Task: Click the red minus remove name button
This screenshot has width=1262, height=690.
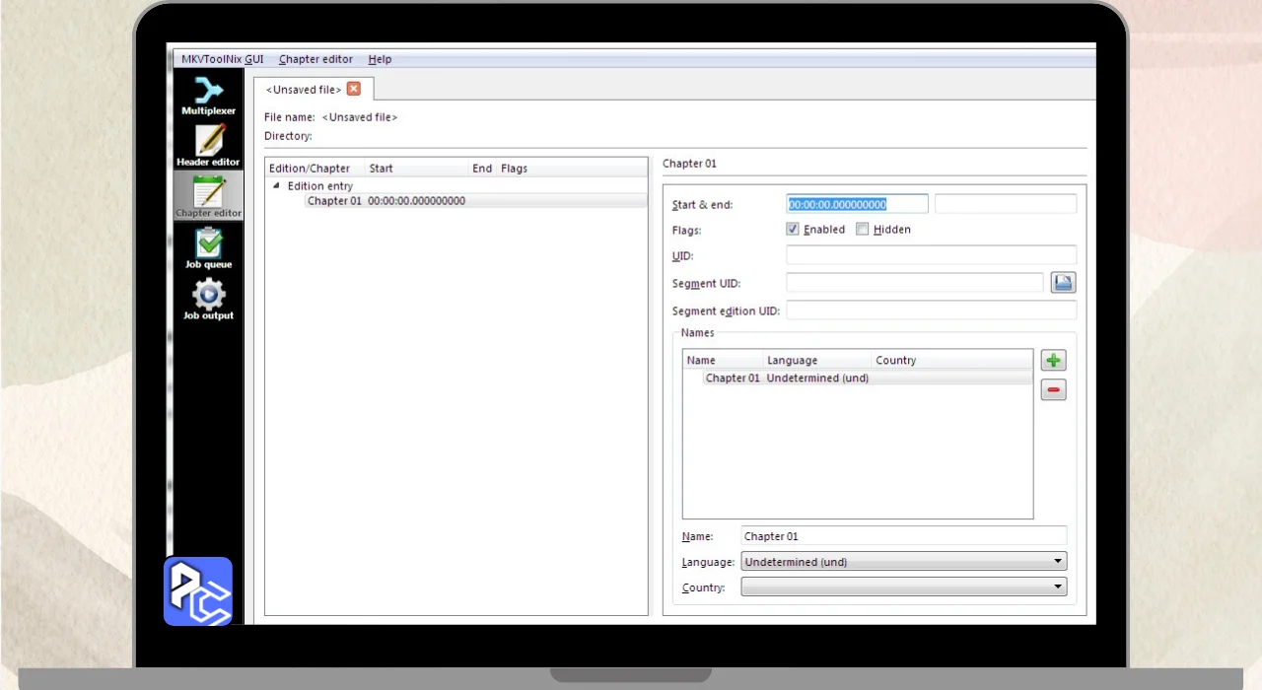Action: click(x=1053, y=390)
